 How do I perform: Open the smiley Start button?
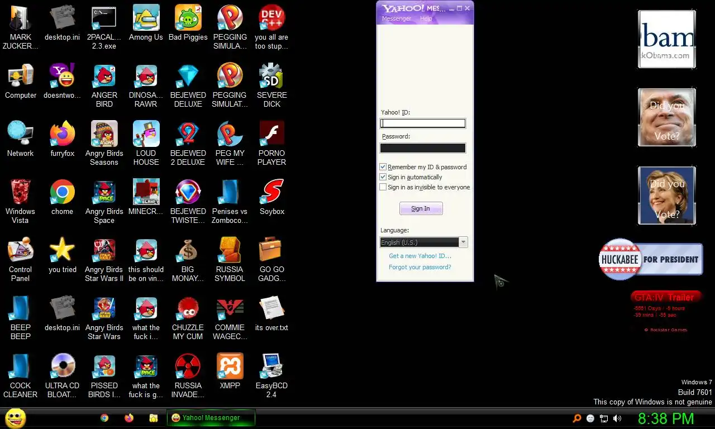click(x=15, y=418)
